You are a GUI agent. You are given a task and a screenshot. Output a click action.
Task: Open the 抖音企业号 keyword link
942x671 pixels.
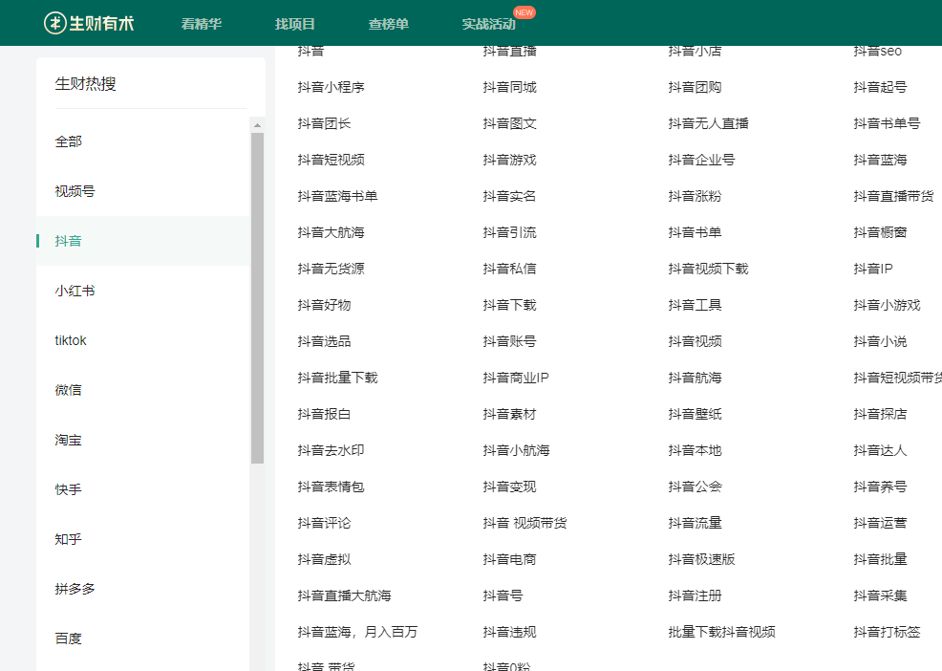point(701,160)
